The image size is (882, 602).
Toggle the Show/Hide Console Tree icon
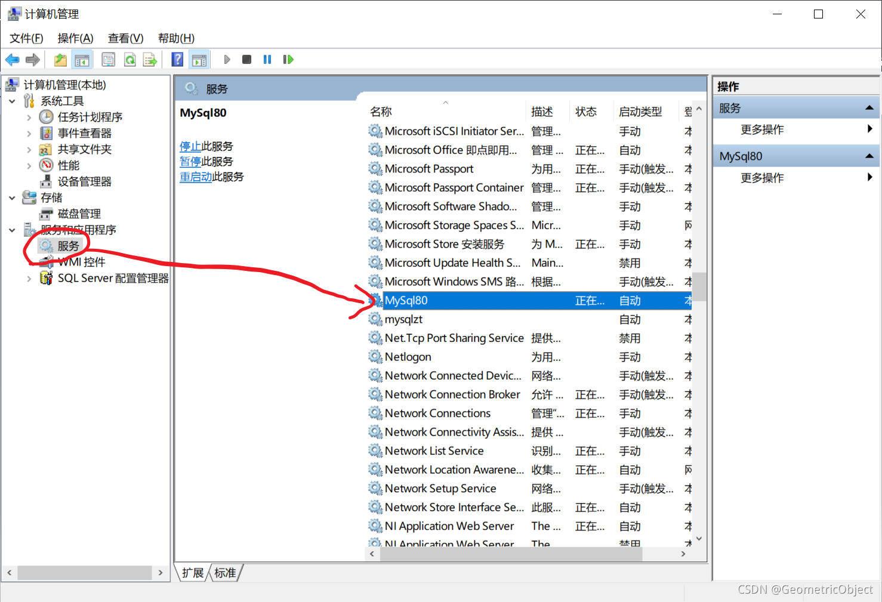82,60
